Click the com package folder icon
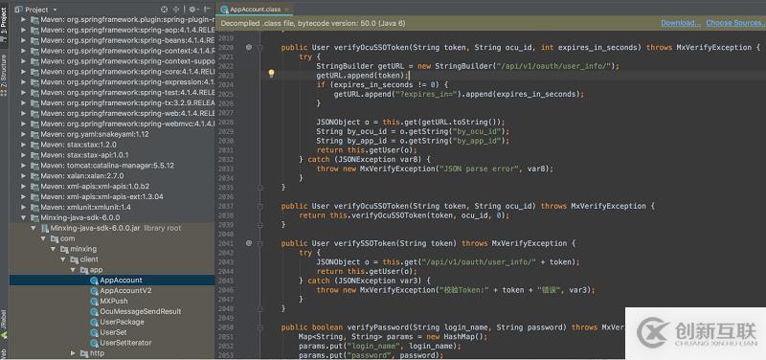This screenshot has height=360, width=766. click(55, 238)
